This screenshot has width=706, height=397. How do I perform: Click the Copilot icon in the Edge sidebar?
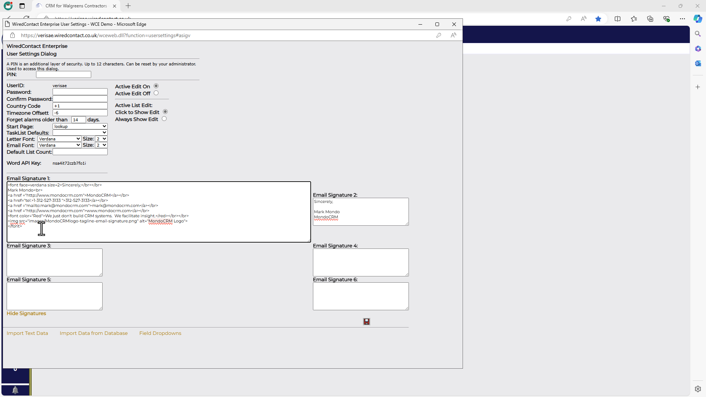pyautogui.click(x=698, y=19)
